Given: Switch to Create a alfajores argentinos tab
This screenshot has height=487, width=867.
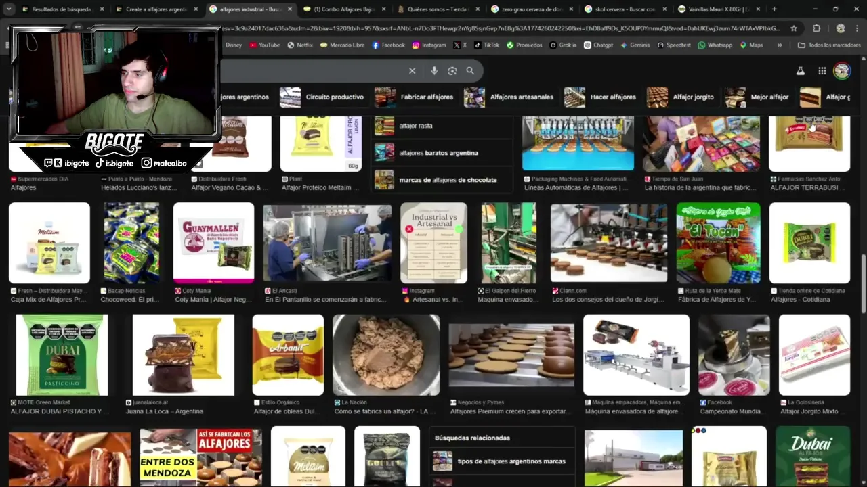Looking at the screenshot, I should (x=156, y=9).
